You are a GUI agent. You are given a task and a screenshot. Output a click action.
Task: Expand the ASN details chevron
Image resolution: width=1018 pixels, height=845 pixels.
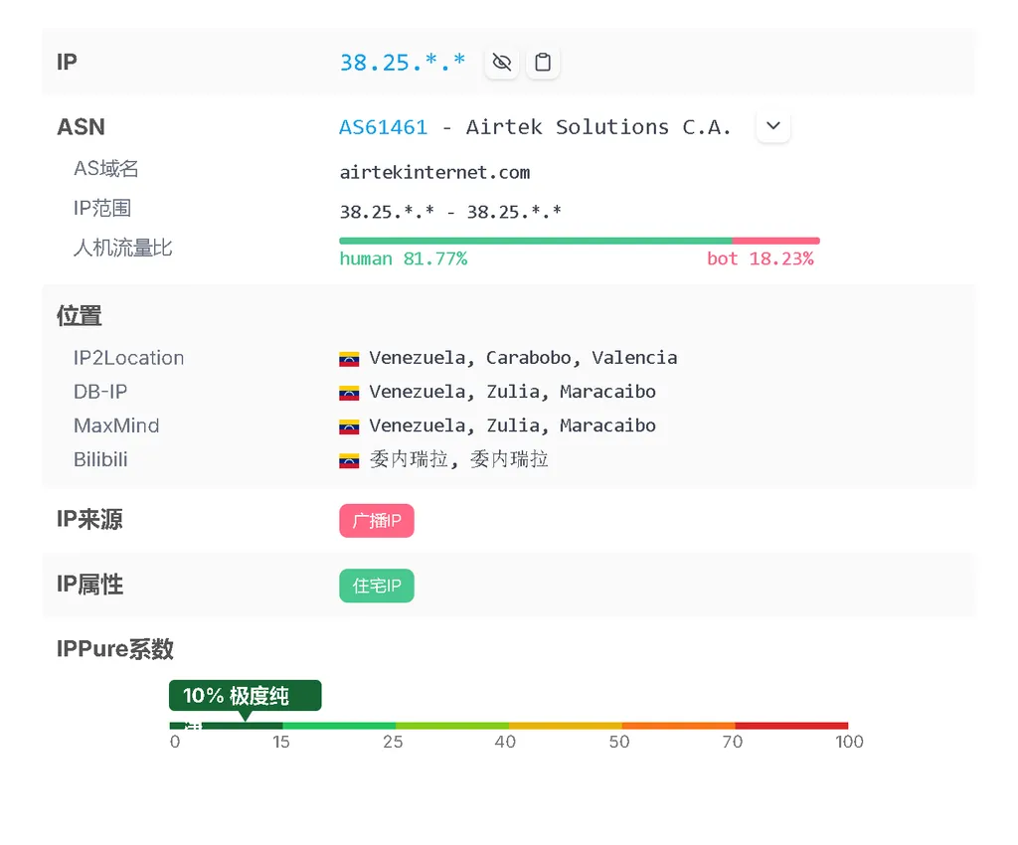[x=773, y=126]
